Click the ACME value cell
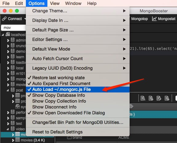This screenshot has width=177, height=143. pos(124,137)
